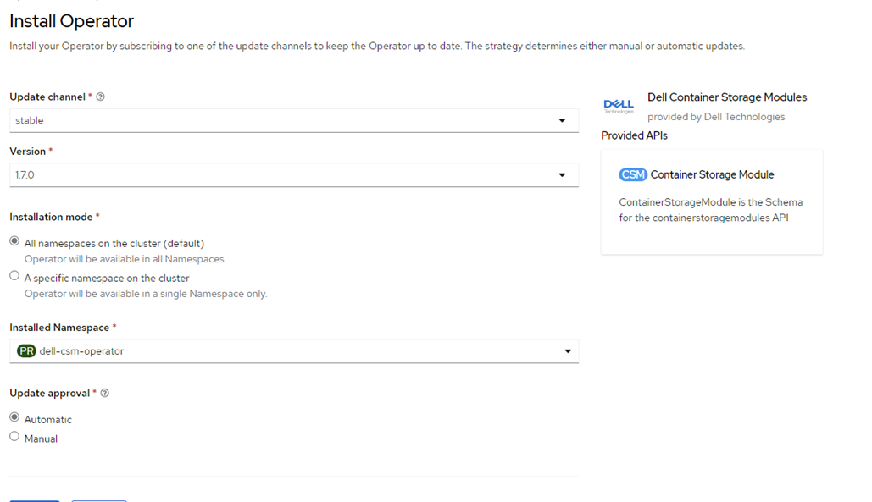Click the blue CSM badge icon
This screenshot has height=502, width=872.
pos(633,175)
